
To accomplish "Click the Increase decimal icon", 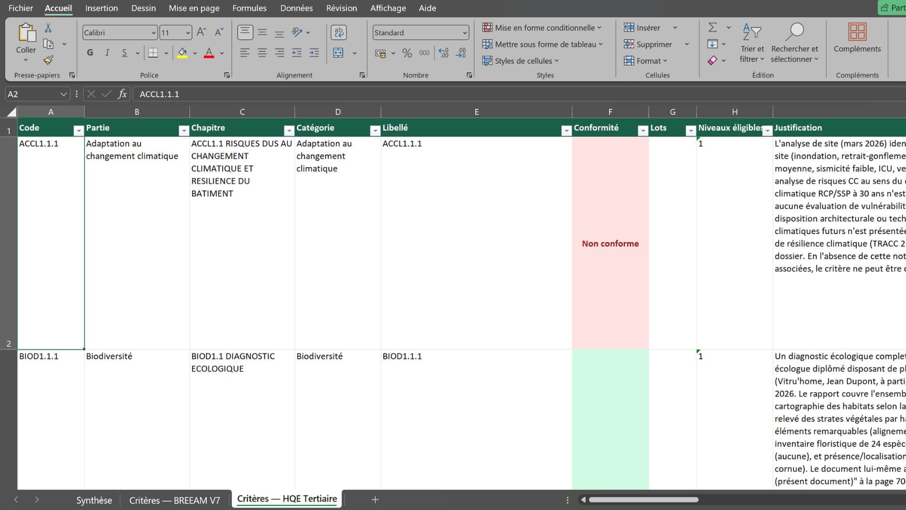I will 444,53.
